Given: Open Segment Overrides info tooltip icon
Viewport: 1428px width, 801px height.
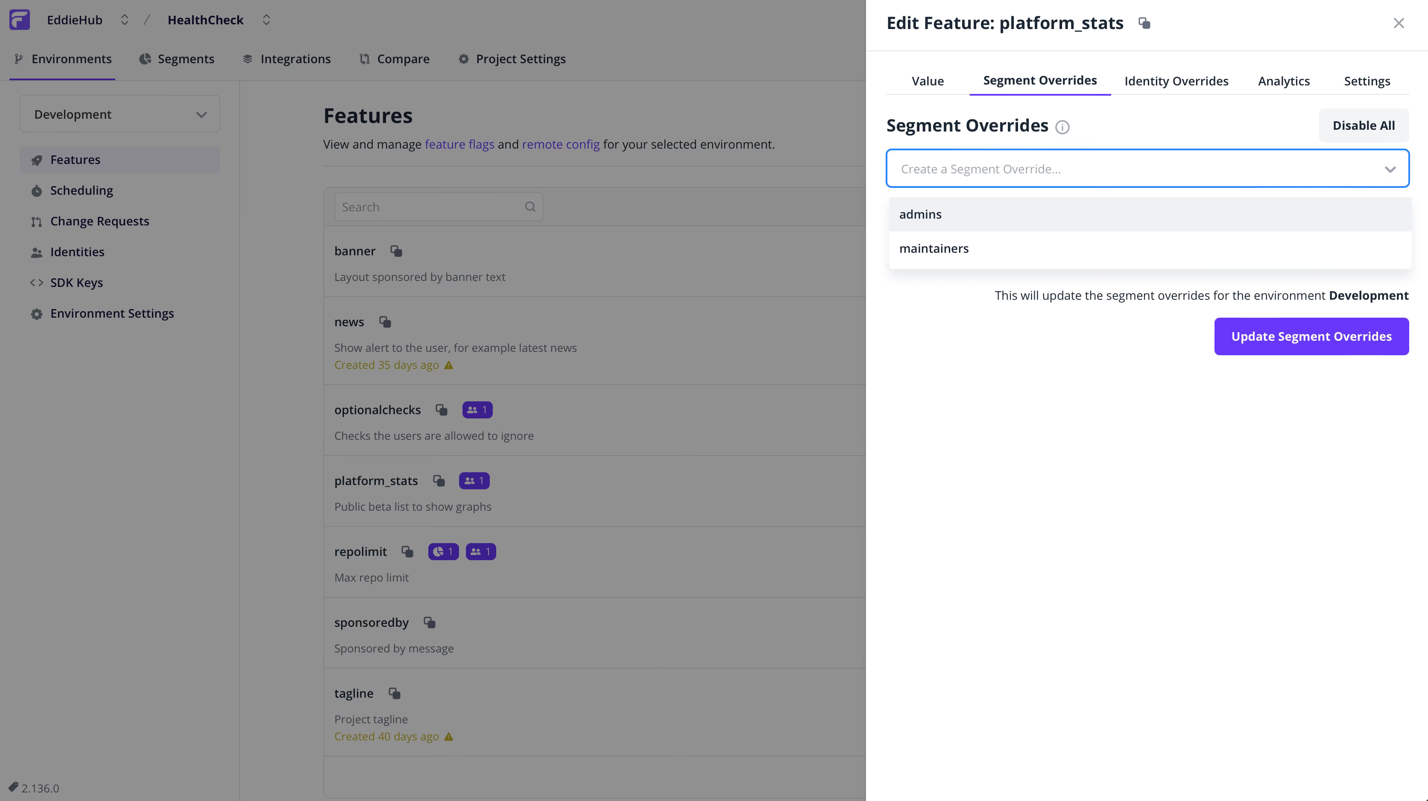Looking at the screenshot, I should pos(1062,127).
